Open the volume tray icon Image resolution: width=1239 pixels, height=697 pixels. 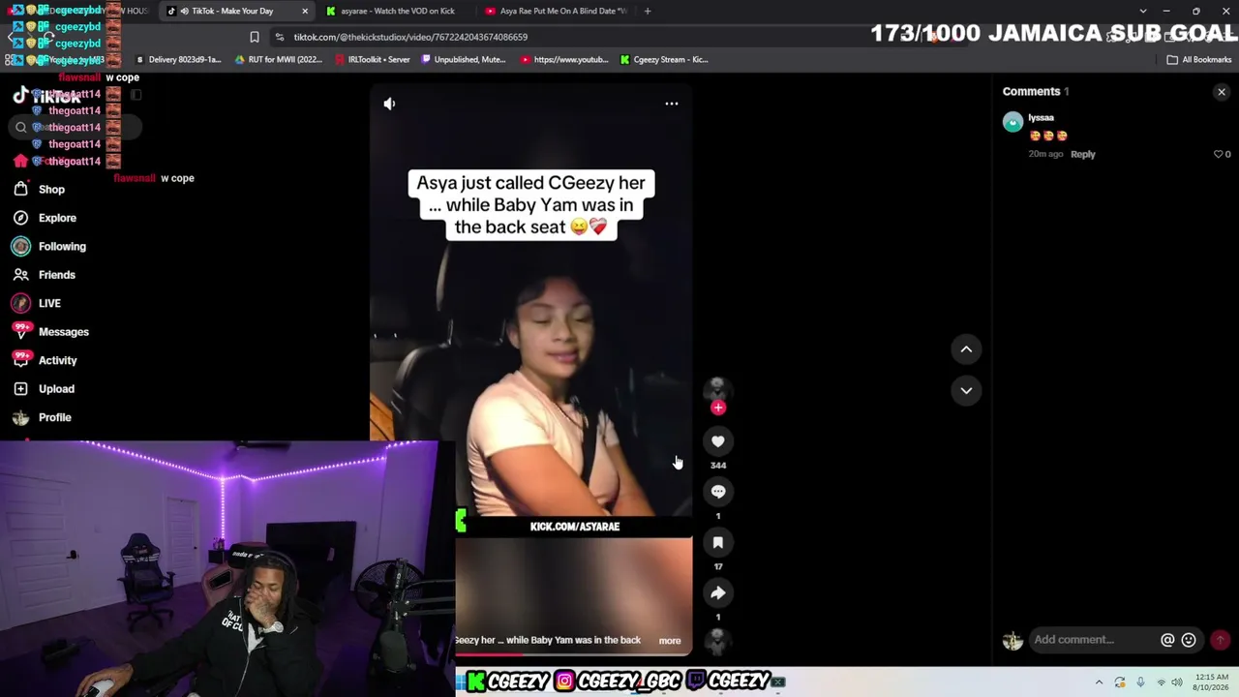(1178, 682)
